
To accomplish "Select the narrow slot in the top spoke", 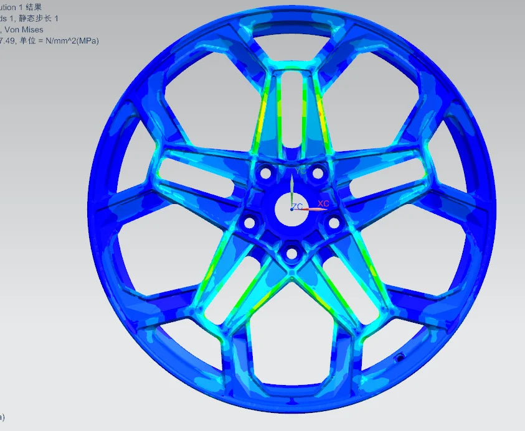I will tap(292, 110).
